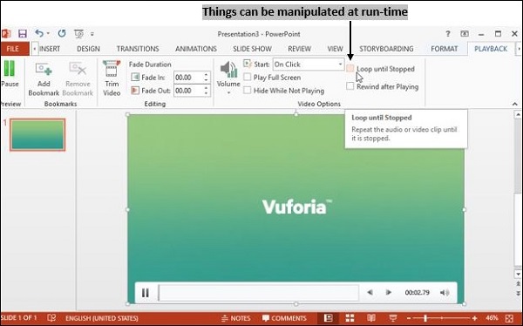
Task: Select slide 1 thumbnail
Action: click(37, 135)
